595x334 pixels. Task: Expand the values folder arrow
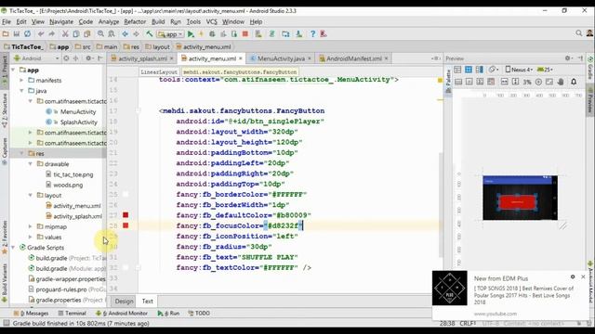pyautogui.click(x=31, y=238)
